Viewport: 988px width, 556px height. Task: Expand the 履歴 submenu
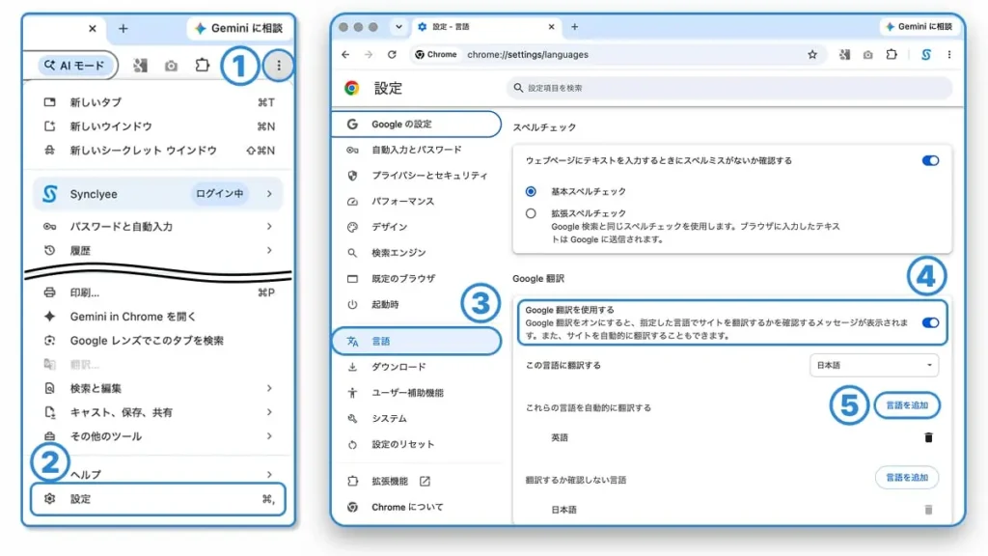pos(159,250)
